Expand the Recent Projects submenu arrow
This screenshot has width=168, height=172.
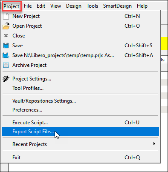tap(154, 144)
